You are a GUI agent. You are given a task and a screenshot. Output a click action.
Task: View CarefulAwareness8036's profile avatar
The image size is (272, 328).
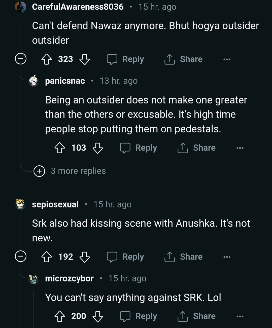(21, 7)
